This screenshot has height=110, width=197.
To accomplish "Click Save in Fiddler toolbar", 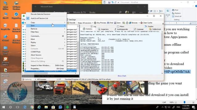I will point(117,23).
